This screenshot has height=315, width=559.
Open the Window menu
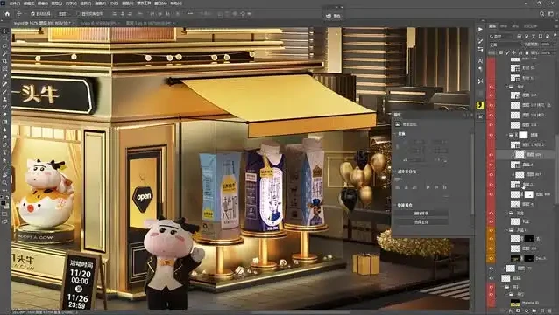pos(161,3)
